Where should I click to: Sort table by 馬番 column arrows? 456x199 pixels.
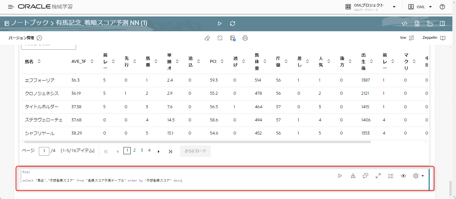coord(156,61)
